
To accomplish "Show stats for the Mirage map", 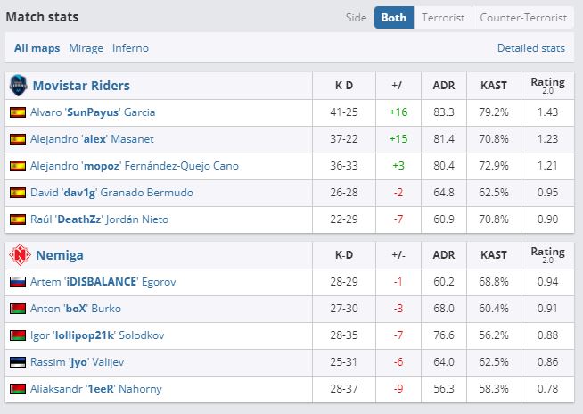I will coord(86,48).
